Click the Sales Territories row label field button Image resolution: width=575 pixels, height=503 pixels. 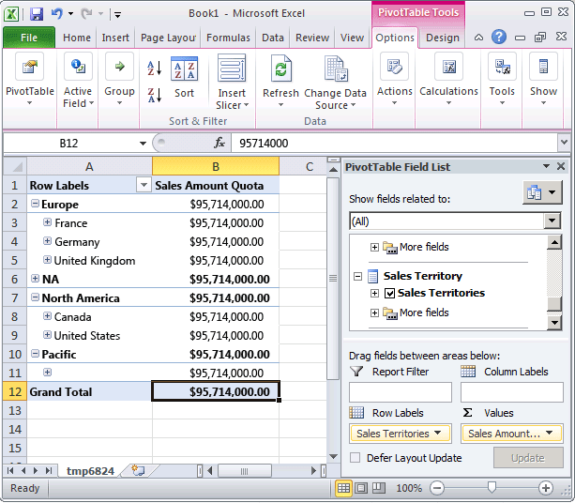coord(399,434)
